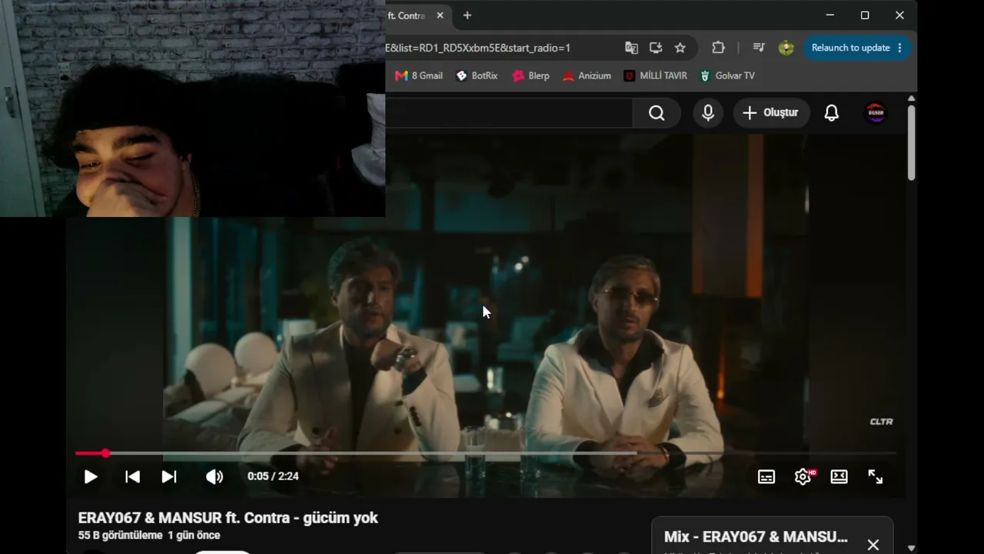Open the MİLLİ TAVIR bookmark
The image size is (984, 554).
pyautogui.click(x=655, y=75)
